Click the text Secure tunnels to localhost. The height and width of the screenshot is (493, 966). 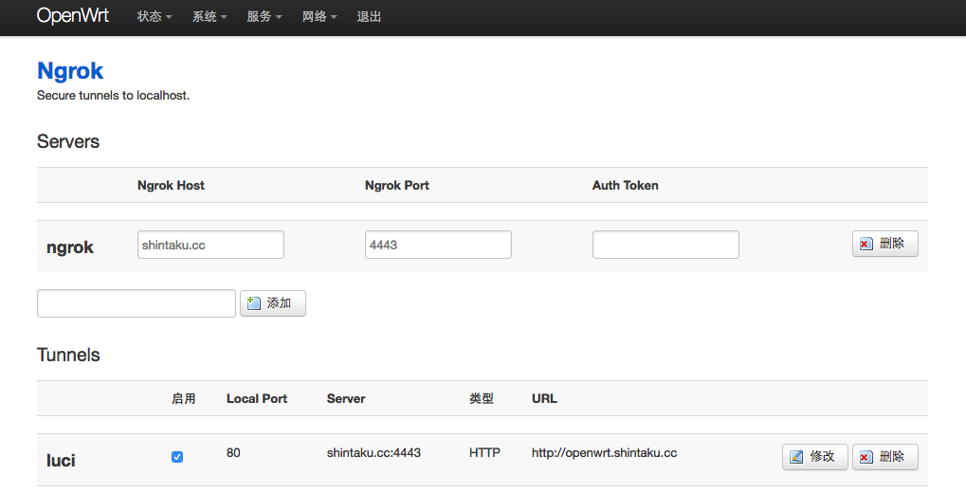114,96
